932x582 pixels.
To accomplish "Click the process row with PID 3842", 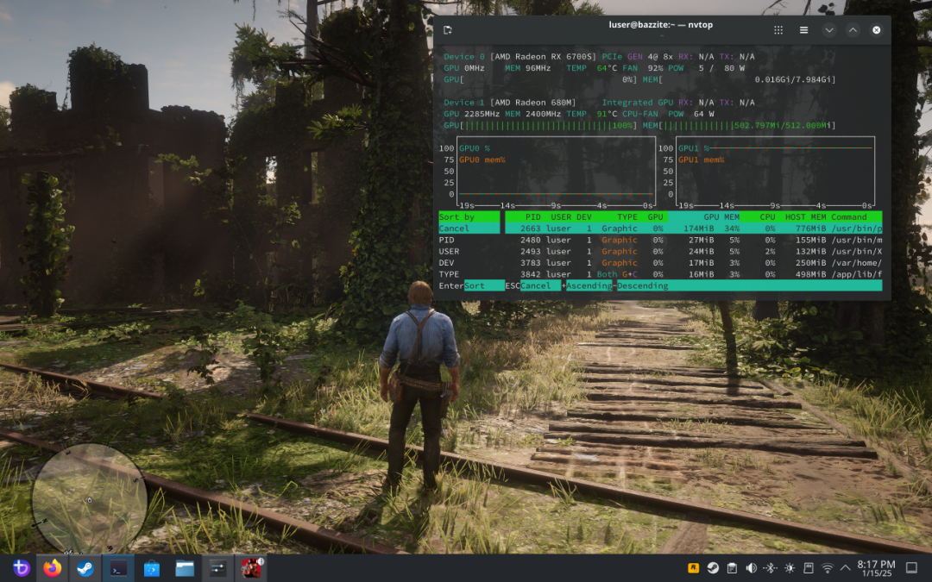I will coord(694,274).
